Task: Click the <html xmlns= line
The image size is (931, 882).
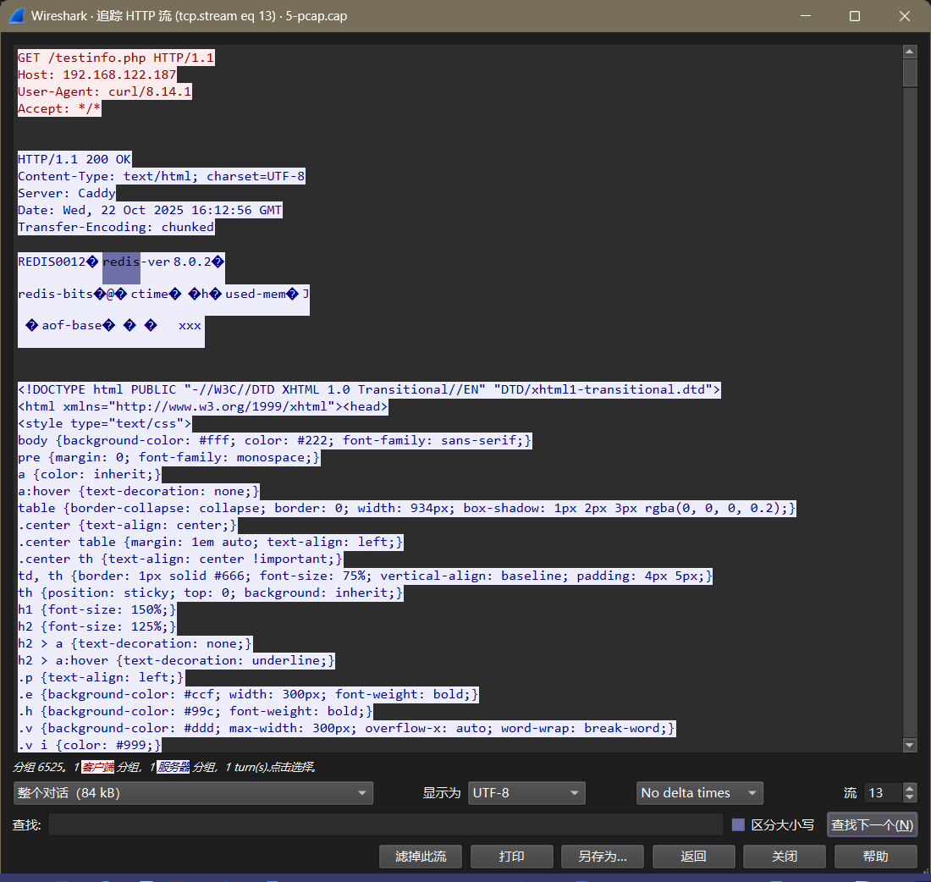Action: pos(203,406)
